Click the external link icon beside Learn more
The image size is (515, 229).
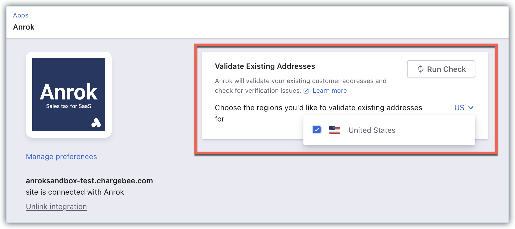tap(306, 91)
